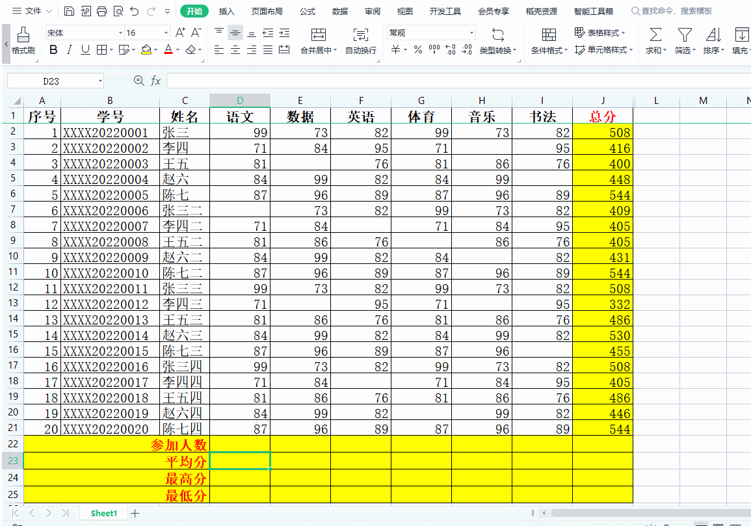The width and height of the screenshot is (751, 526).
Task: Open the Cell Style (单元格样式) dropdown
Action: tap(603, 49)
